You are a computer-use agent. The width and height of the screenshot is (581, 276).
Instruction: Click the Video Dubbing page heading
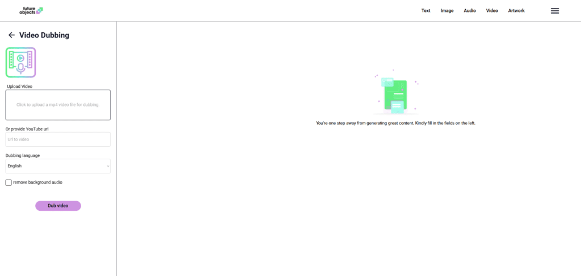pyautogui.click(x=44, y=35)
